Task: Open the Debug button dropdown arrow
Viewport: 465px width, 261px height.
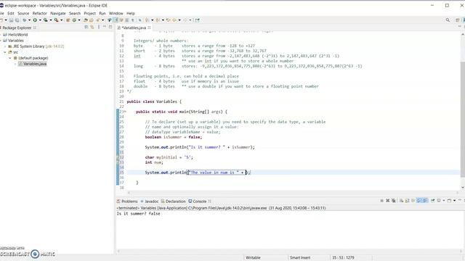Action: (x=29, y=20)
